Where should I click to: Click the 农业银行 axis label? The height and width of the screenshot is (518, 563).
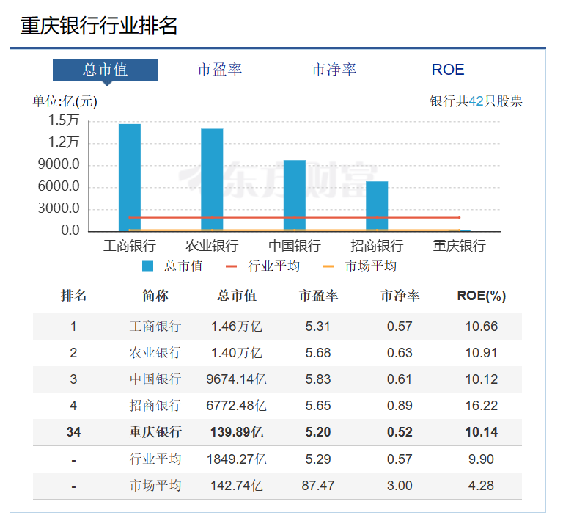[212, 246]
